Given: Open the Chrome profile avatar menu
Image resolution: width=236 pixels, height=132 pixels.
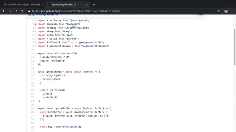Looking at the screenshot, I should [226, 11].
